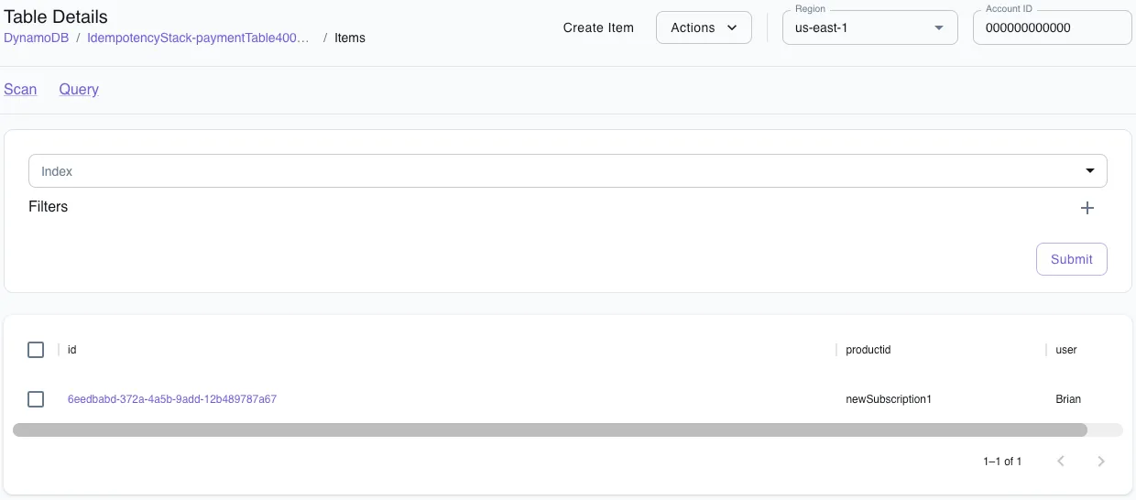Select the Brian user cell

pyautogui.click(x=1068, y=399)
